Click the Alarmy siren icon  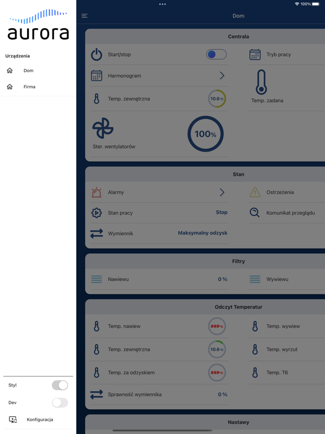coord(96,192)
